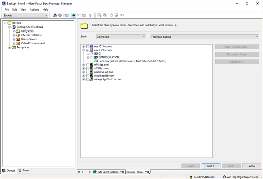Click the esxi102.hw.com host icon

91,50
